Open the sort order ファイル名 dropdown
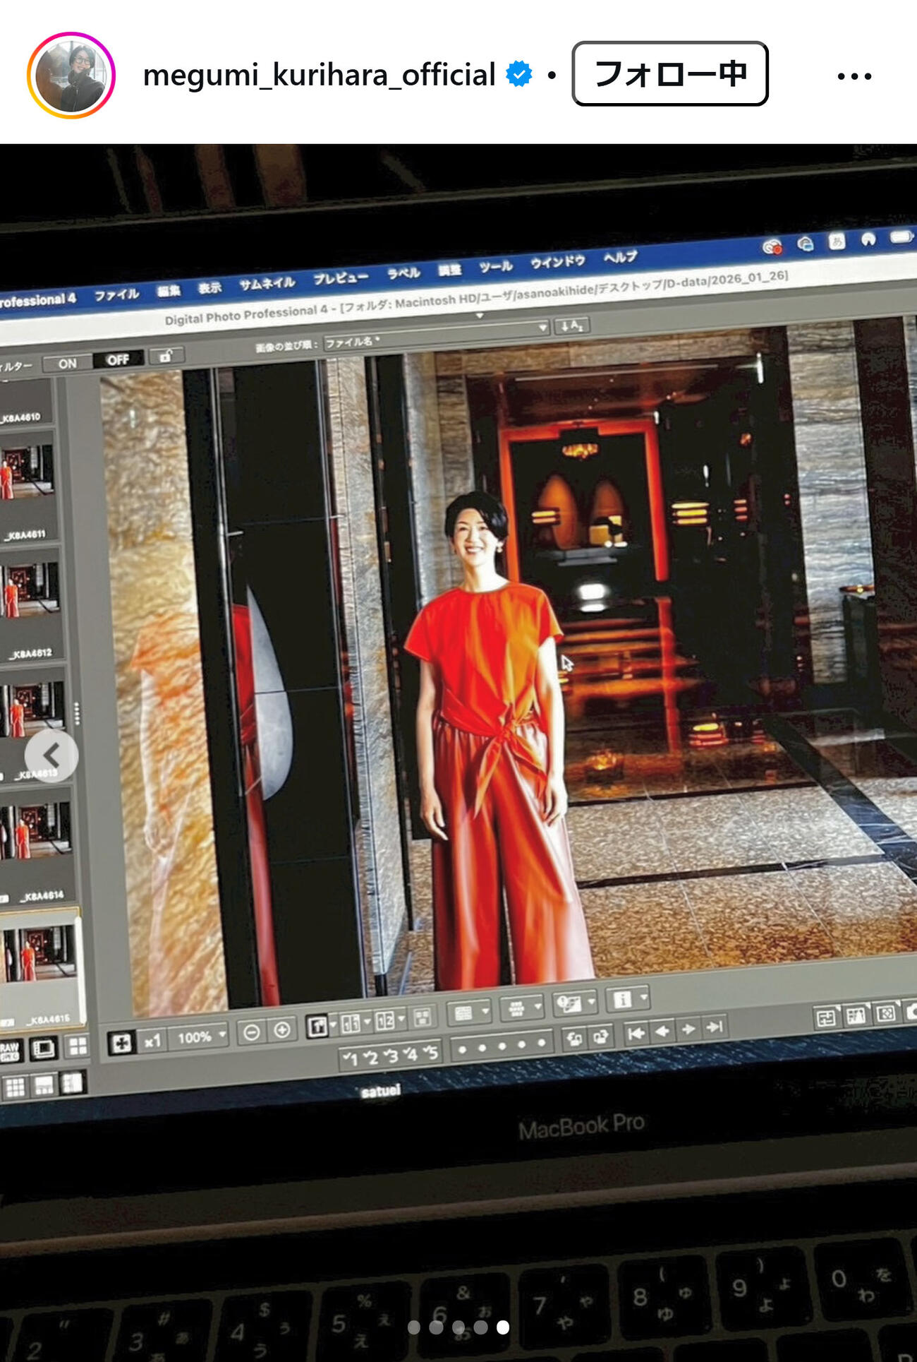The width and height of the screenshot is (917, 1362). tap(435, 335)
